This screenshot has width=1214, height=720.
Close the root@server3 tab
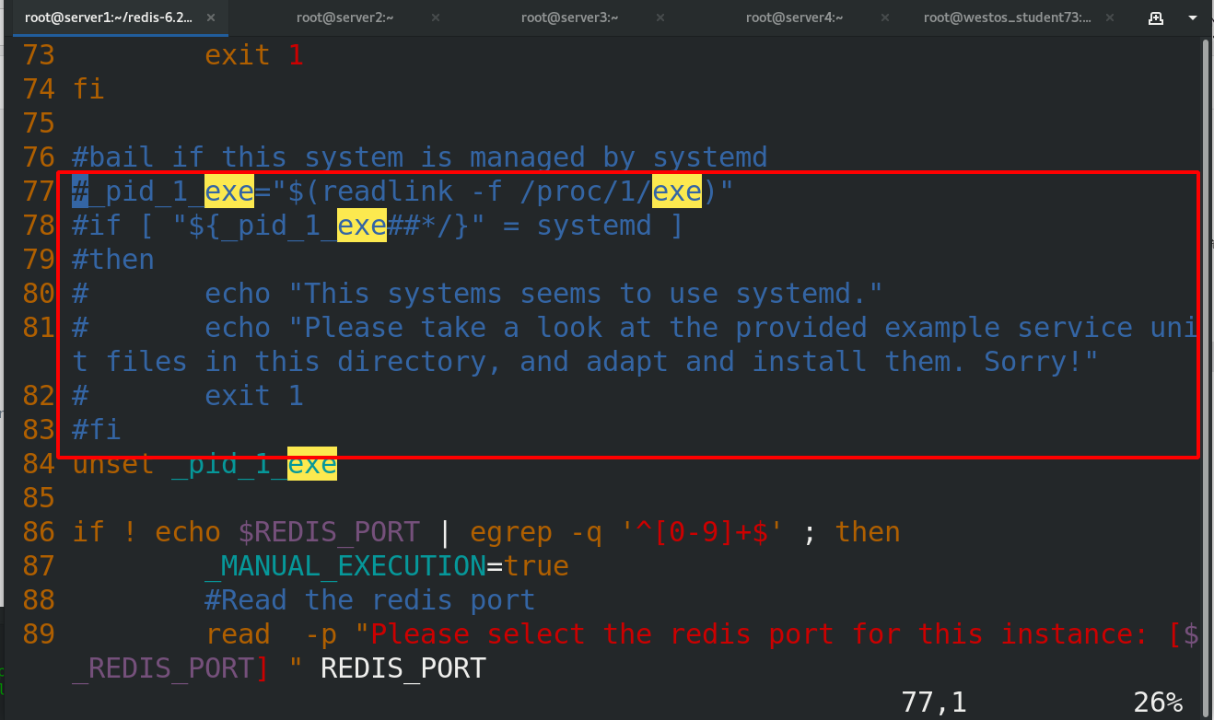(660, 17)
